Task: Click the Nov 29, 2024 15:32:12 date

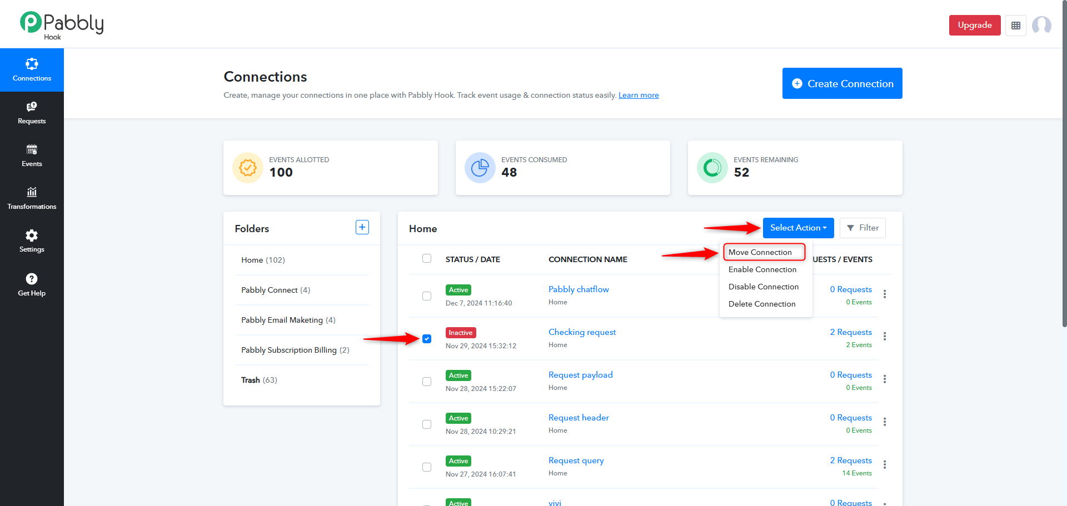Action: (481, 346)
